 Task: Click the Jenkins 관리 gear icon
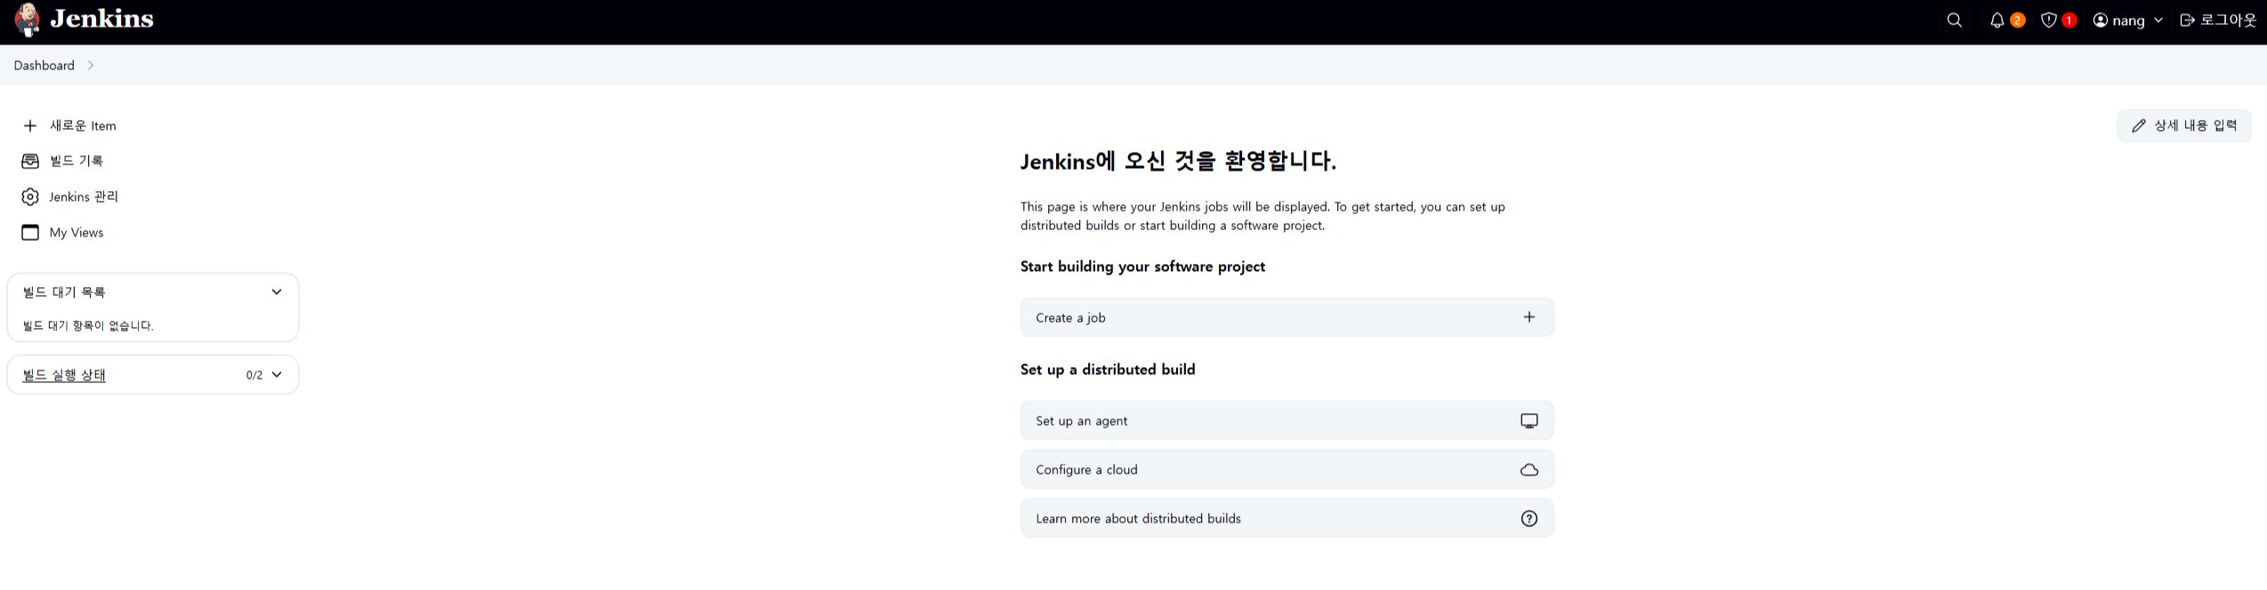coord(30,197)
